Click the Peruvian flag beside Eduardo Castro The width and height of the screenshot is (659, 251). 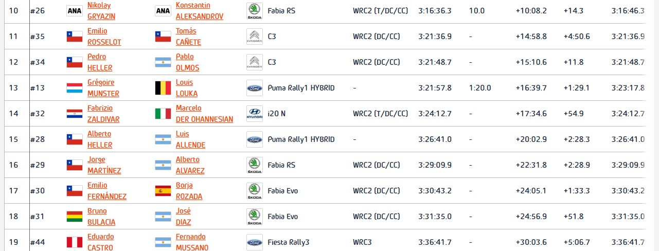pos(75,242)
